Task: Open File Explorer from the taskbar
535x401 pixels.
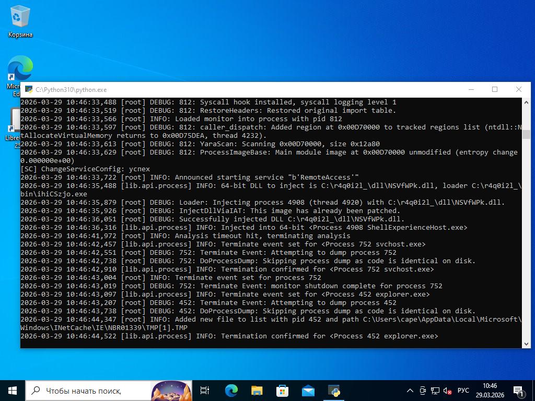Action: coord(257,390)
